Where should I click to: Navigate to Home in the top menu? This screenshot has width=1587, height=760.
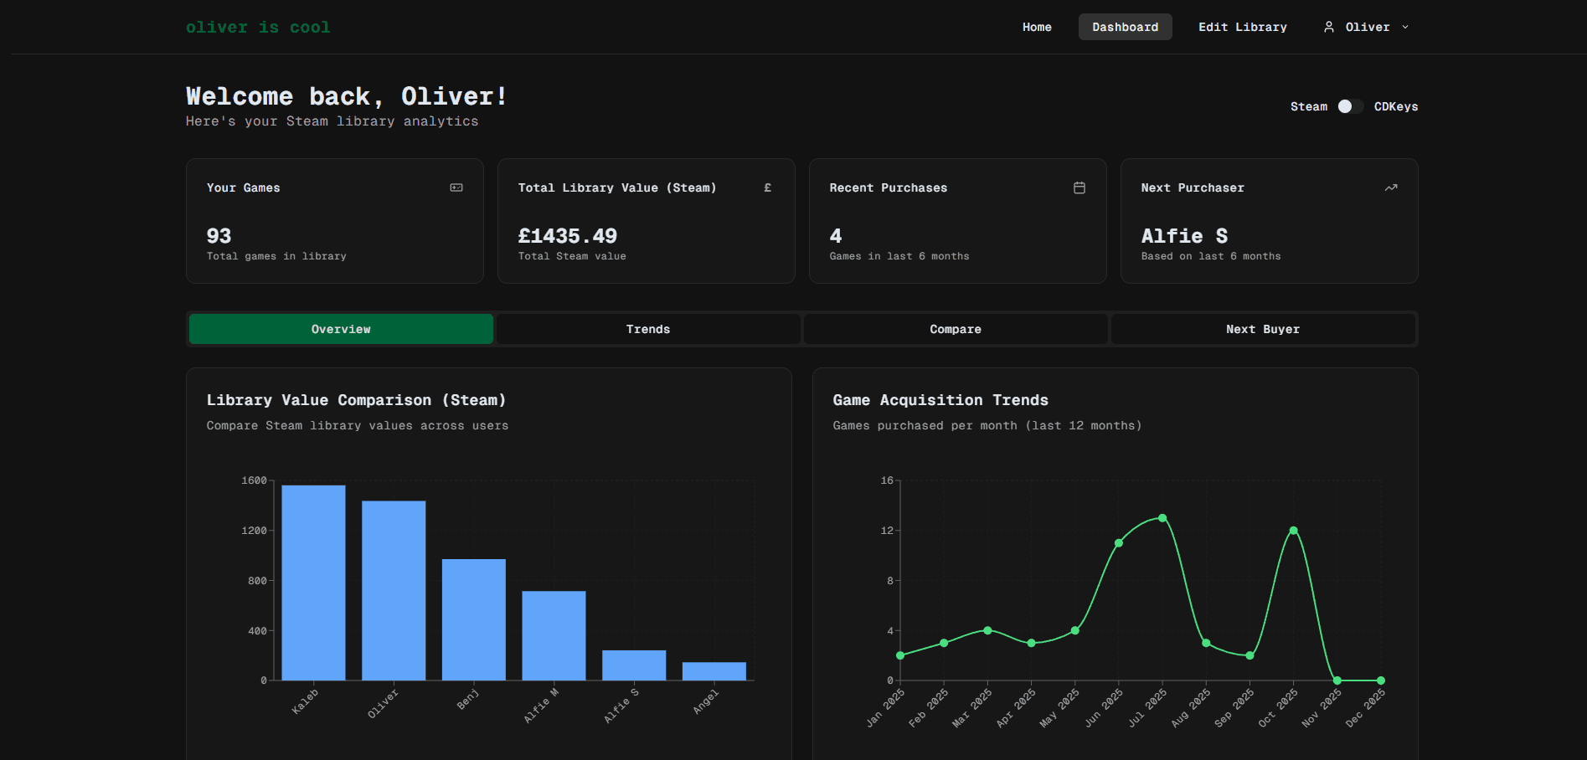pyautogui.click(x=1037, y=27)
